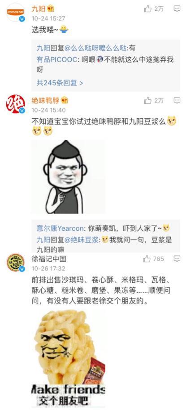Open the reply icon on 绝味鸭脖's comment
This screenshot has width=186, height=411.
click(x=177, y=100)
